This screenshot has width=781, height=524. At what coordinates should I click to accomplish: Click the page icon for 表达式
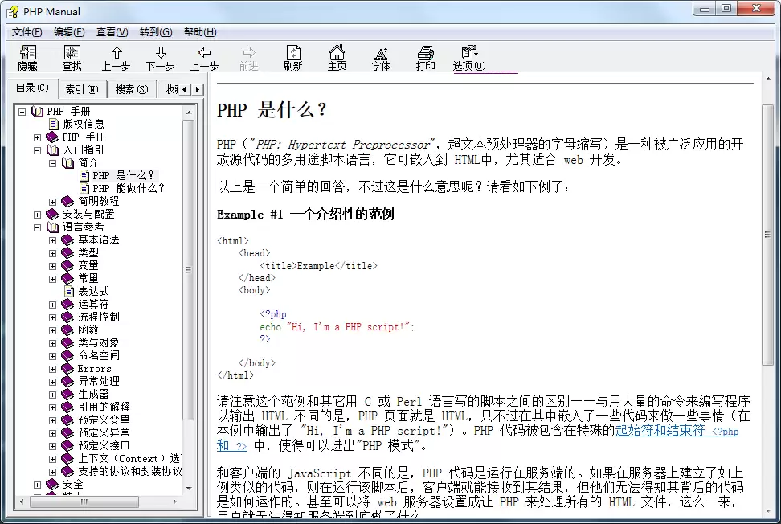[69, 292]
